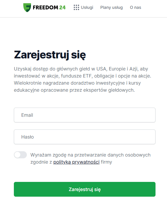The width and height of the screenshot is (167, 199).
Task: Click the green 24 in the logo
Action: (x=62, y=7)
